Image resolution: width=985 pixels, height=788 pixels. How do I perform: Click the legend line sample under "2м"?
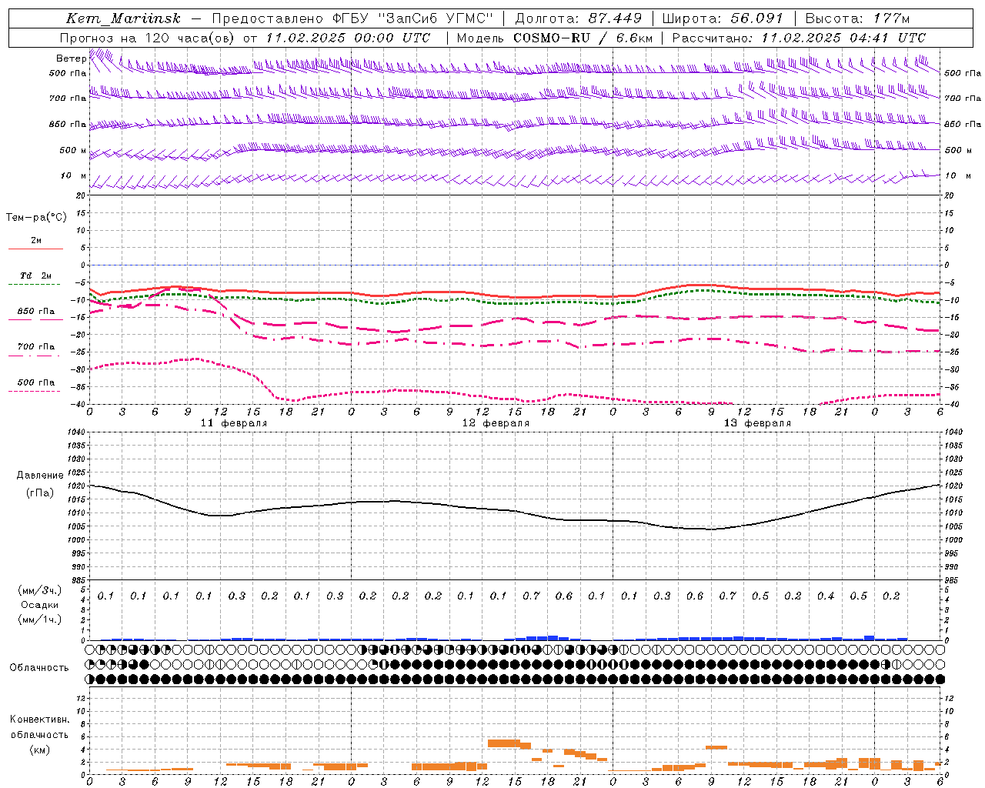pos(35,249)
